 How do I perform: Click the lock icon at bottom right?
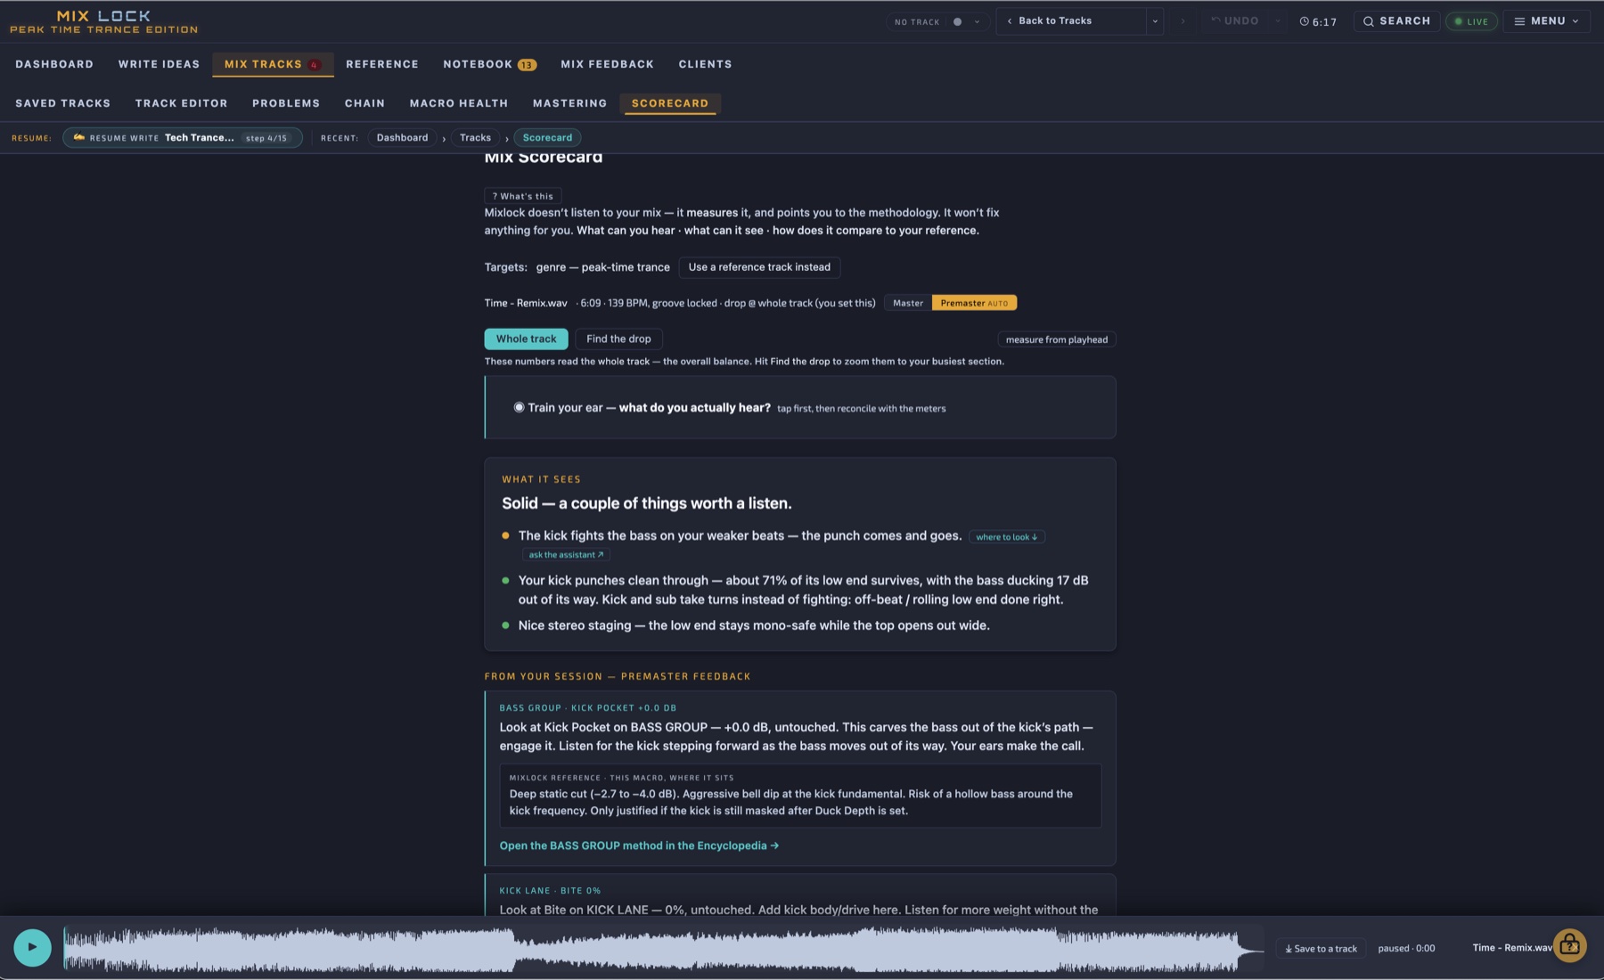[1569, 945]
